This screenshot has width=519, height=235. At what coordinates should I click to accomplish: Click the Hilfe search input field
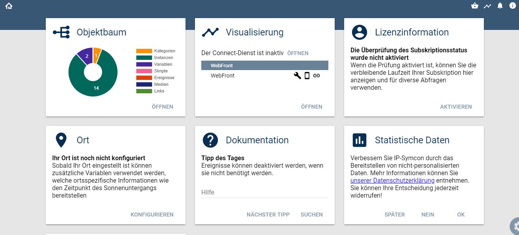coord(264,192)
